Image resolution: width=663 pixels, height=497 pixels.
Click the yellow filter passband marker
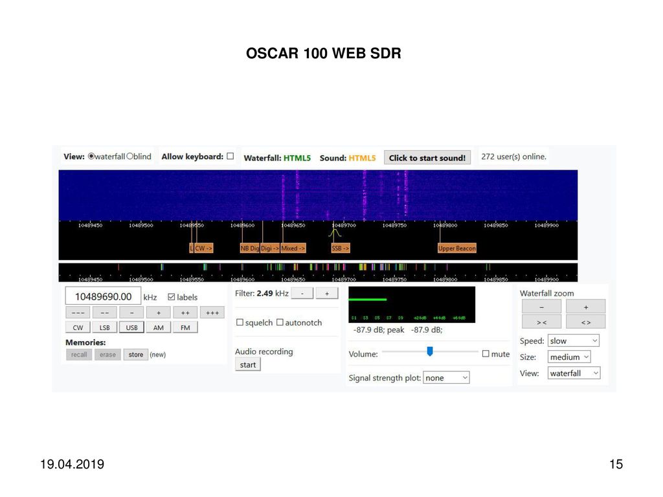coord(335,233)
